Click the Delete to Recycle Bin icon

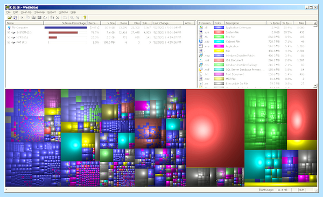tap(52, 18)
